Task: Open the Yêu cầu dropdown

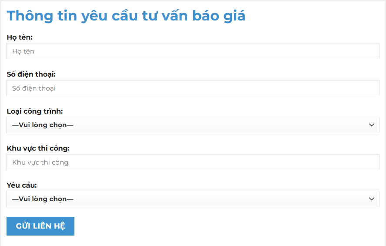Action: point(193,199)
